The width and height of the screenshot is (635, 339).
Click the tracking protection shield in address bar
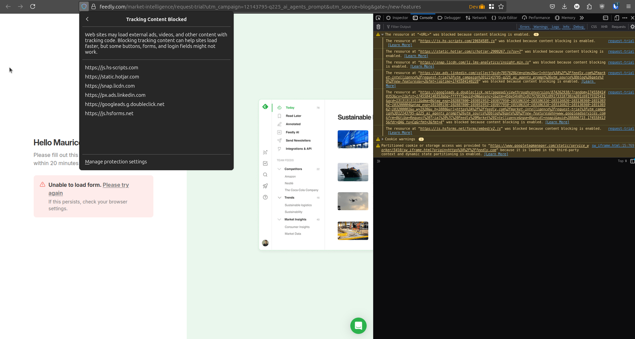point(84,6)
